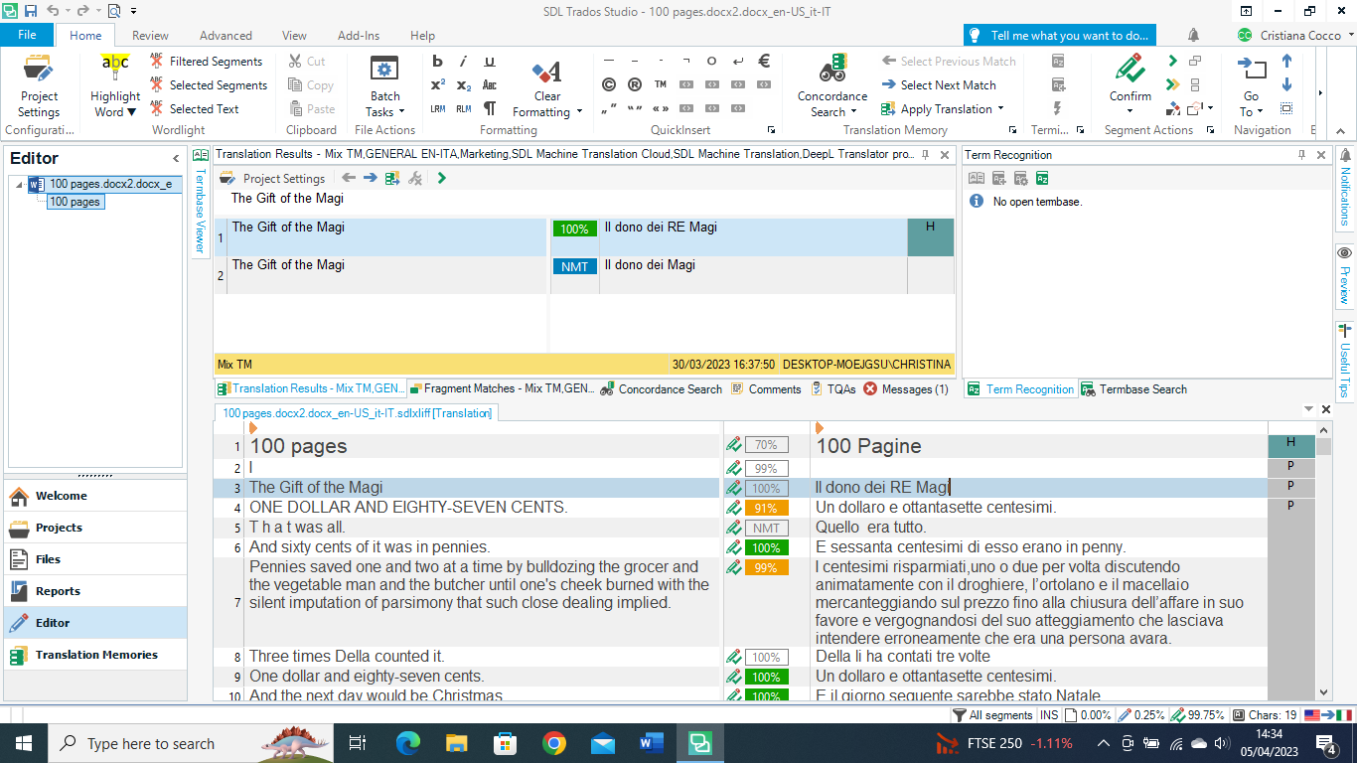Switch to the Review ribbon tab
Viewport: 1357px width, 763px height.
[150, 35]
